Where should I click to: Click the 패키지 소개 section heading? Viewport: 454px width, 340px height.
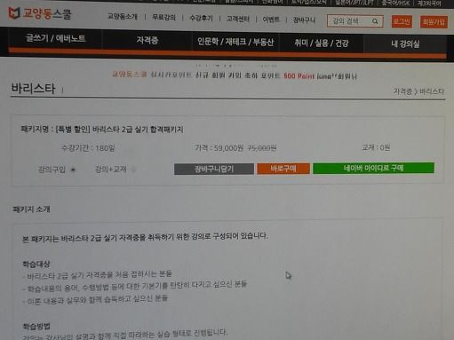click(x=31, y=210)
